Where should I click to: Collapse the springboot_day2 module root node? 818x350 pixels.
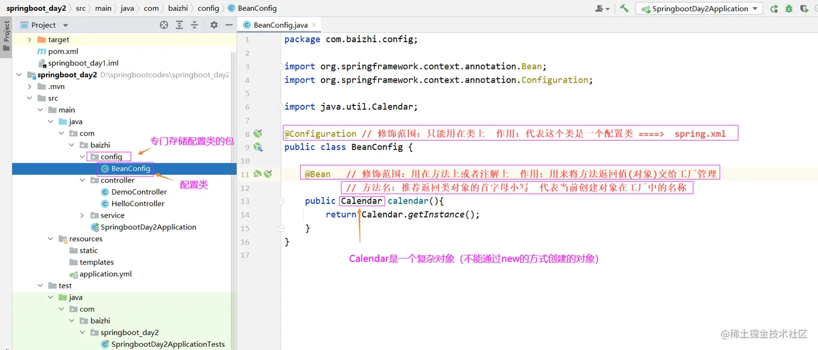pos(19,75)
